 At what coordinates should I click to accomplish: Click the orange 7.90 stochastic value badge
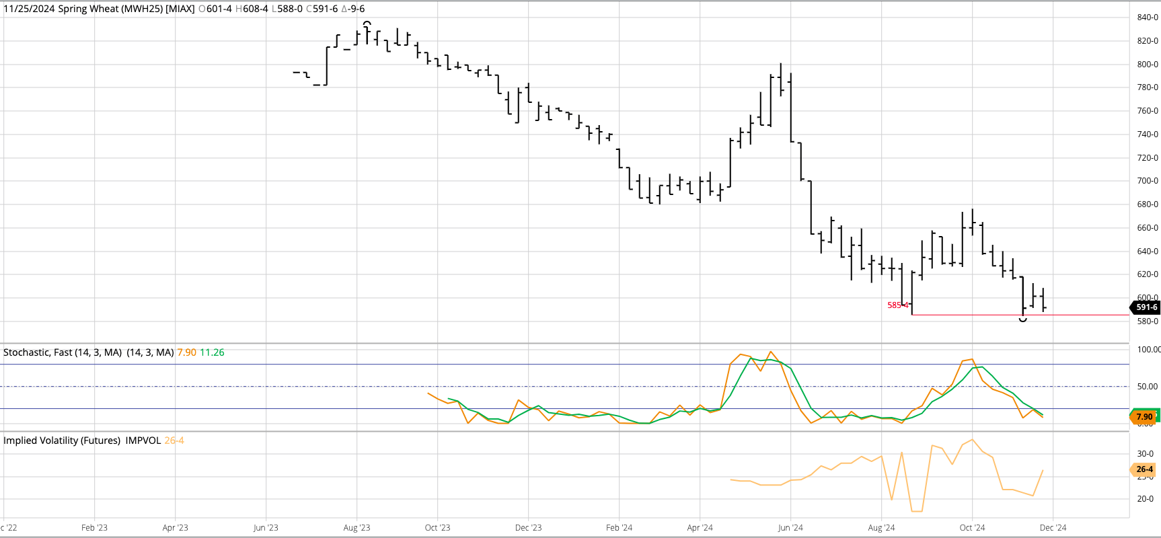pyautogui.click(x=1144, y=417)
